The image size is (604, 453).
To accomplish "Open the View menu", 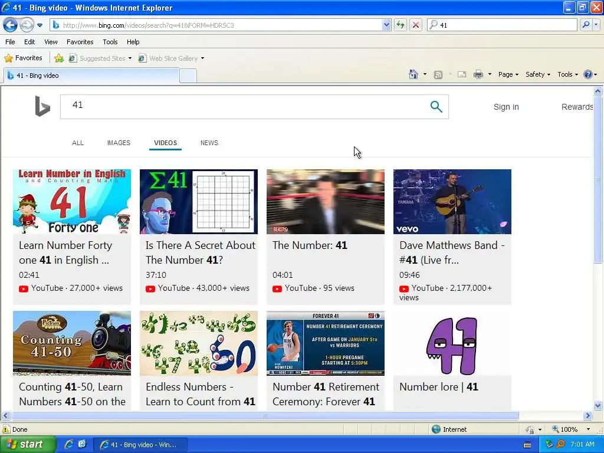I will click(51, 42).
